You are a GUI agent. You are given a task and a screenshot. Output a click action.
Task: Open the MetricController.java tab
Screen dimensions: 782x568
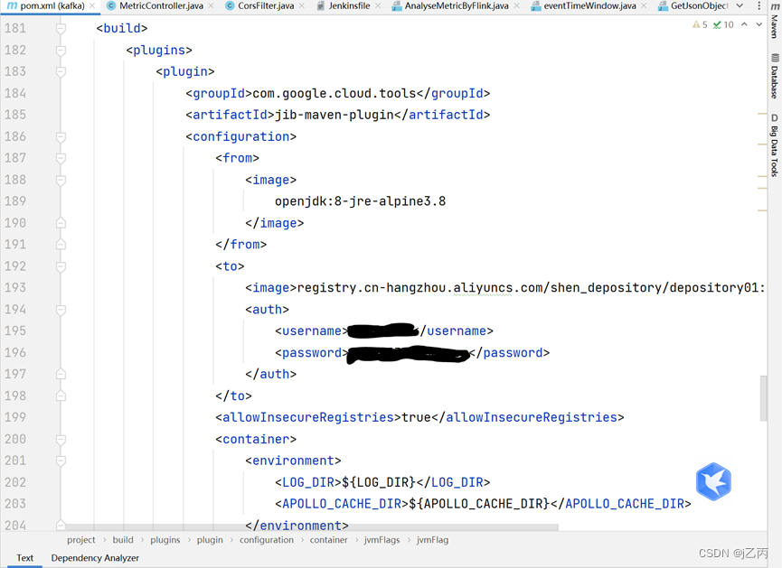click(x=161, y=6)
